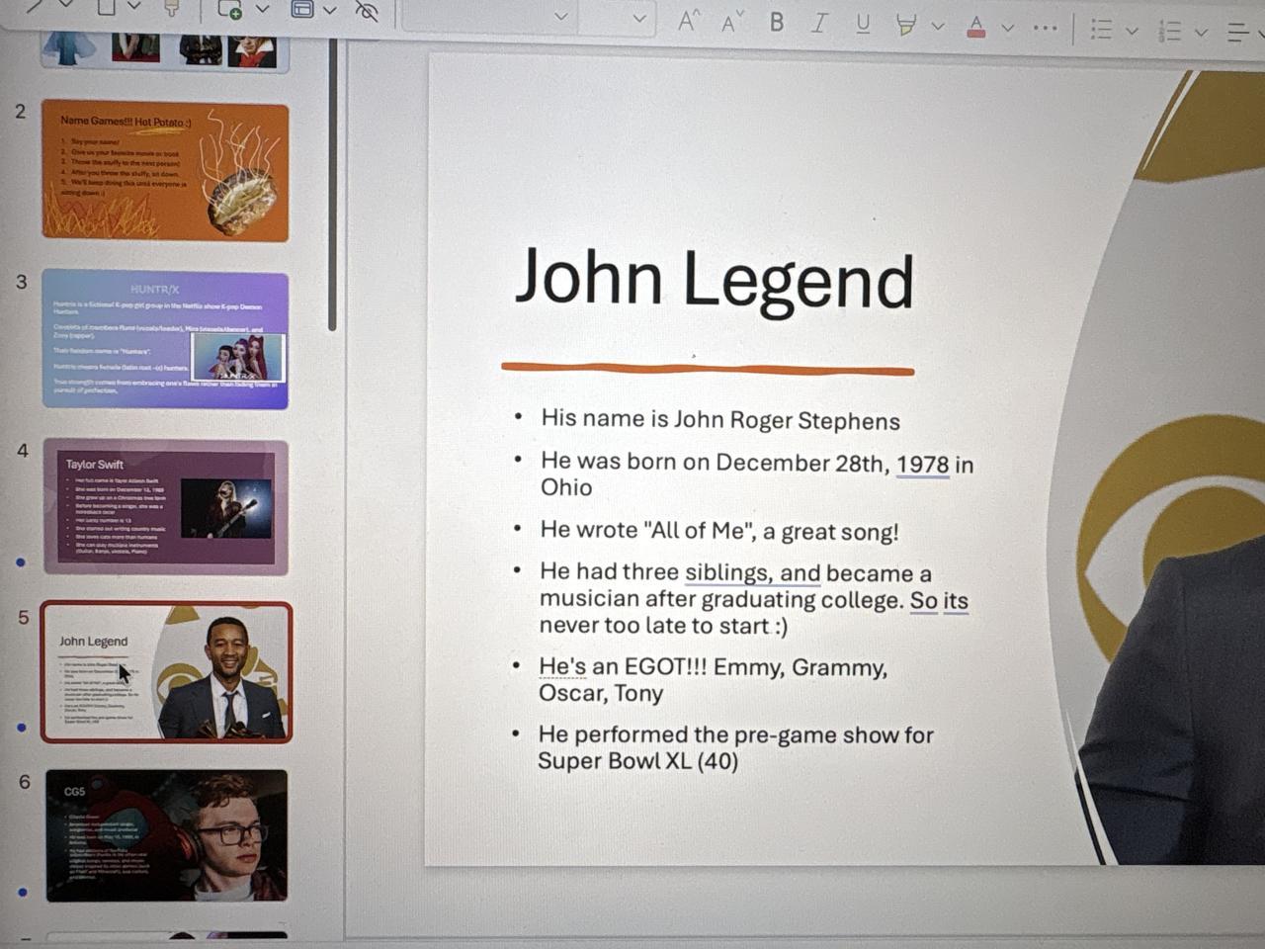Select slide 3 HUNTR/X thumbnail

pos(165,339)
